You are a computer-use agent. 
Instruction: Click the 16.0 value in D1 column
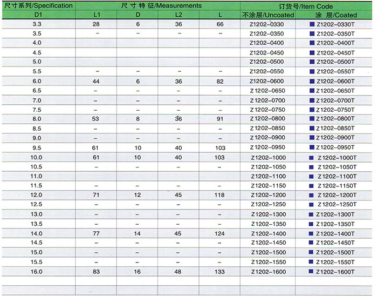[37, 272]
